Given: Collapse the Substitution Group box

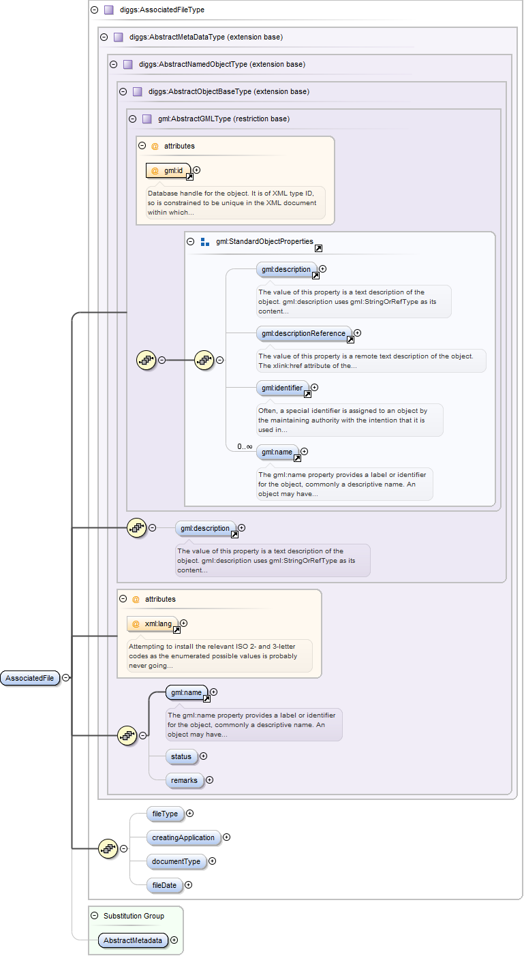Looking at the screenshot, I should point(94,916).
